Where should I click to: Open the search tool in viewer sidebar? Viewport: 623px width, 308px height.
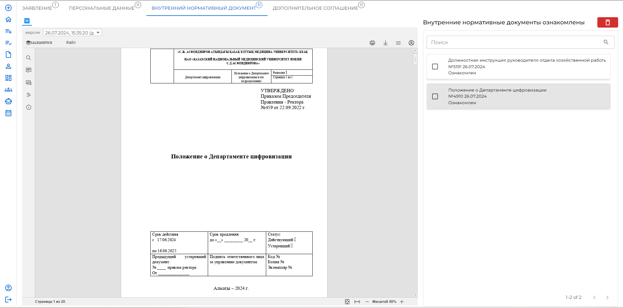point(29,58)
